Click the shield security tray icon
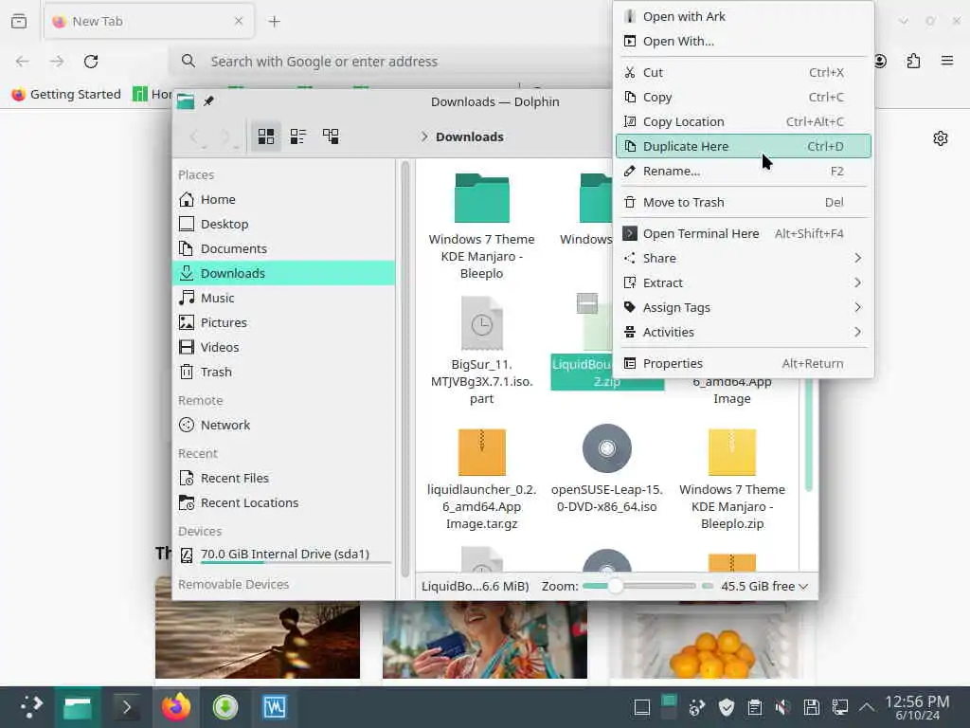Viewport: 970px width, 728px height. point(727,707)
